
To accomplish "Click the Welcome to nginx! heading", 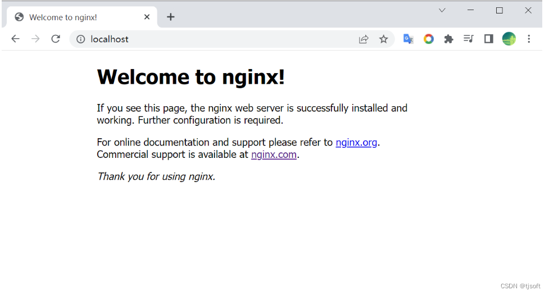I will 191,77.
